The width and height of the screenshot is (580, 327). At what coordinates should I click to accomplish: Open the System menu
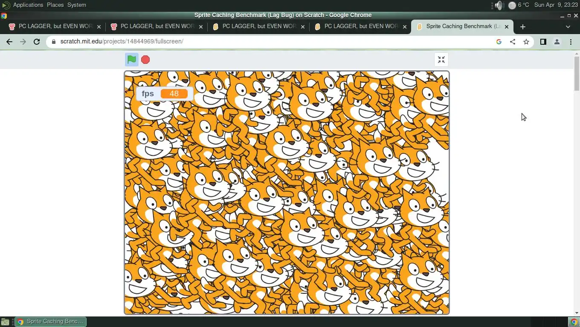(77, 5)
